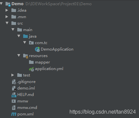Click the resources root folder icon
Screen dimensions: 139x118
tap(26, 56)
